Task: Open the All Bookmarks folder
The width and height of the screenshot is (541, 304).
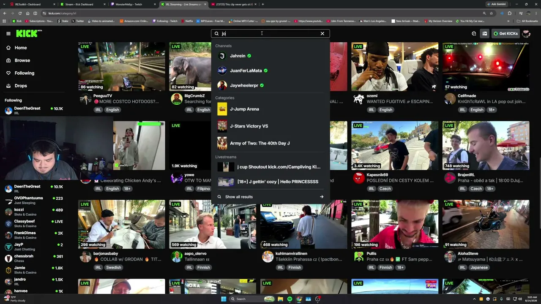Action: click(x=527, y=21)
